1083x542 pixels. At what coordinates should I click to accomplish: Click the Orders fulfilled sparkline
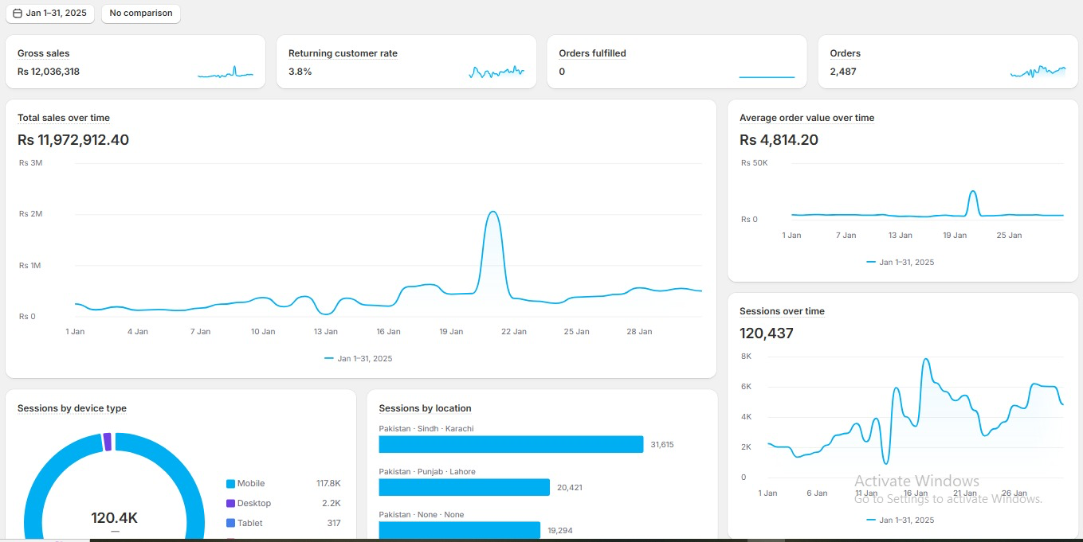(767, 76)
